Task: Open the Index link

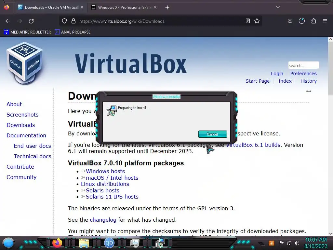Action: point(285,81)
